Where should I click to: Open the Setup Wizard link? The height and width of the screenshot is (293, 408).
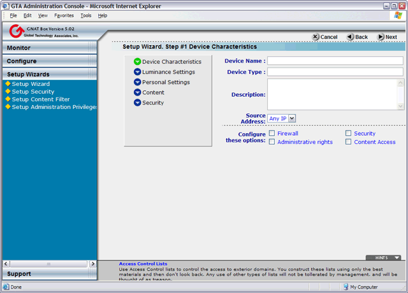point(31,84)
